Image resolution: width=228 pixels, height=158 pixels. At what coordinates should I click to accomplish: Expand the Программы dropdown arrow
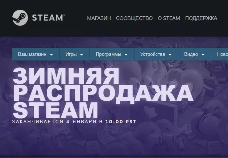coord(126,55)
